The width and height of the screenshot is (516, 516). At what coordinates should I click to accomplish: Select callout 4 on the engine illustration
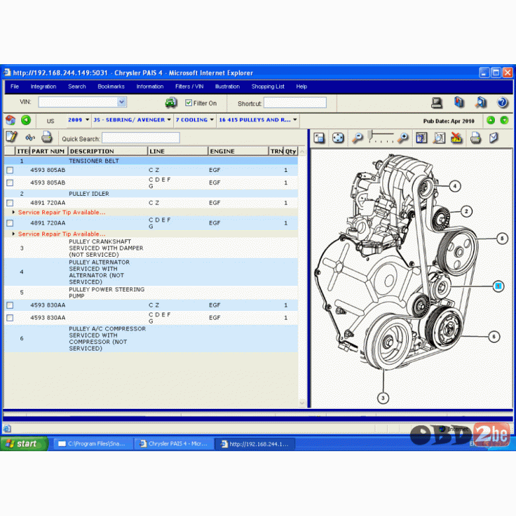pos(454,187)
